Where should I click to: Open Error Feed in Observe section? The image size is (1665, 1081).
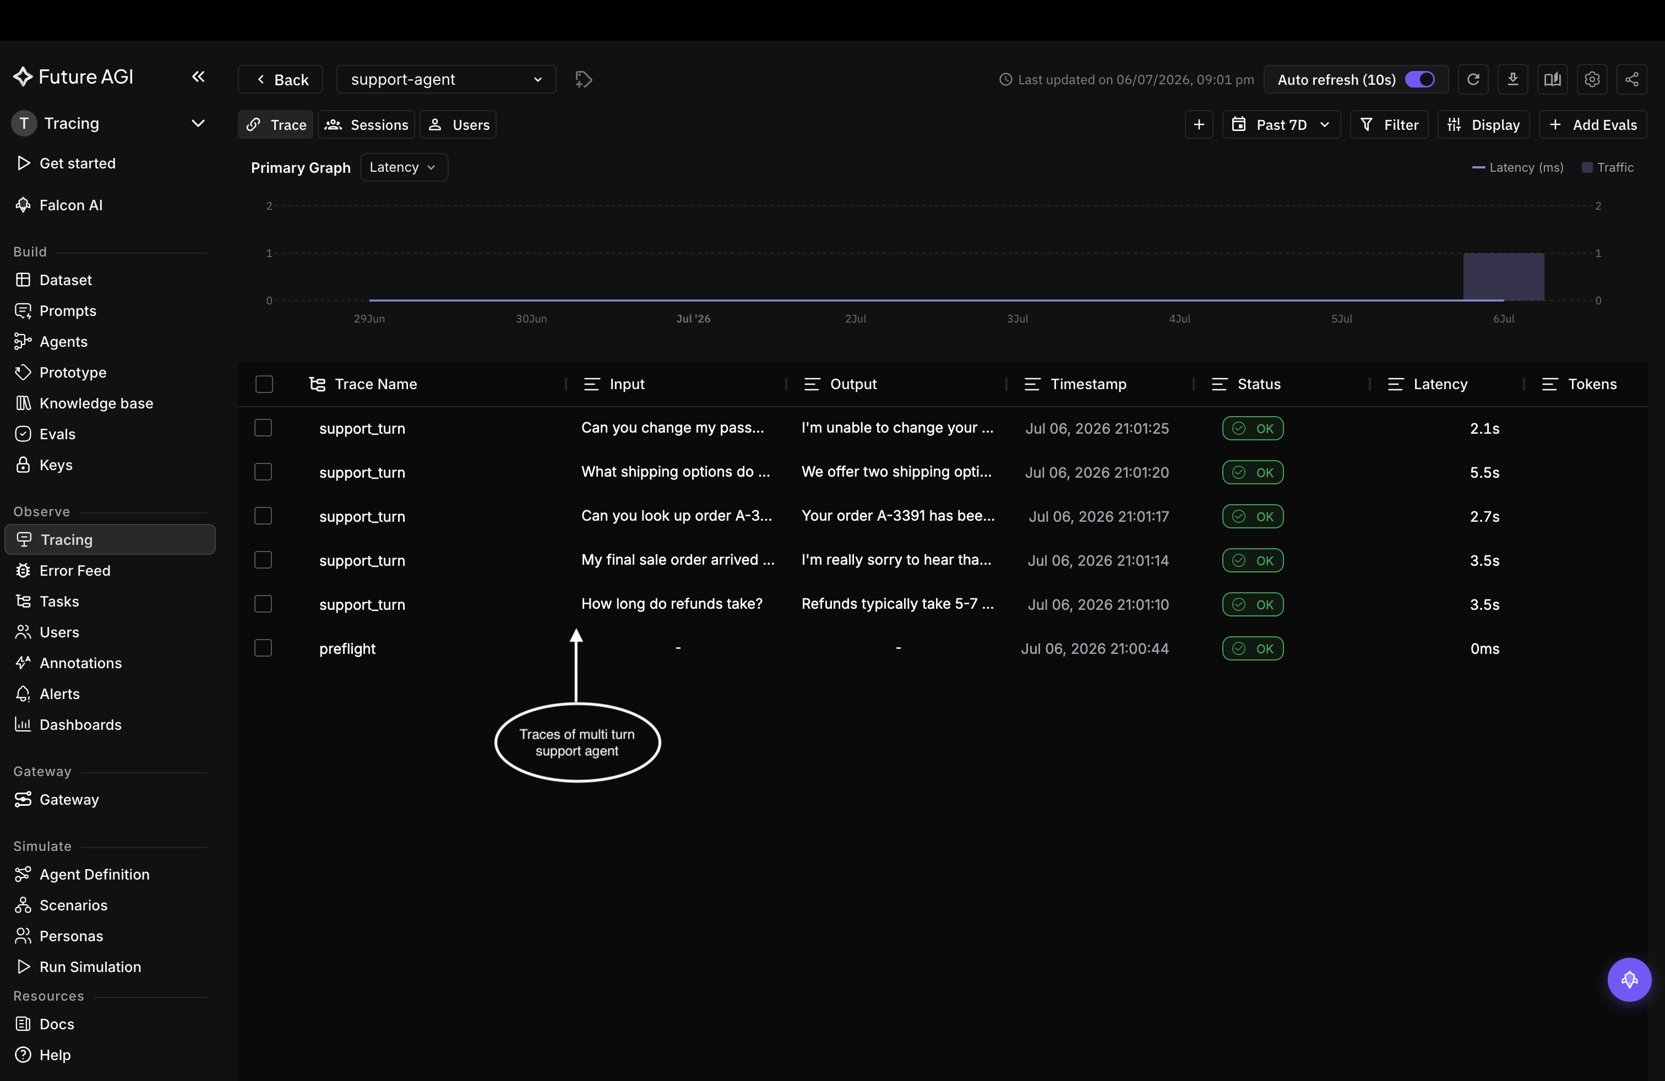(74, 571)
